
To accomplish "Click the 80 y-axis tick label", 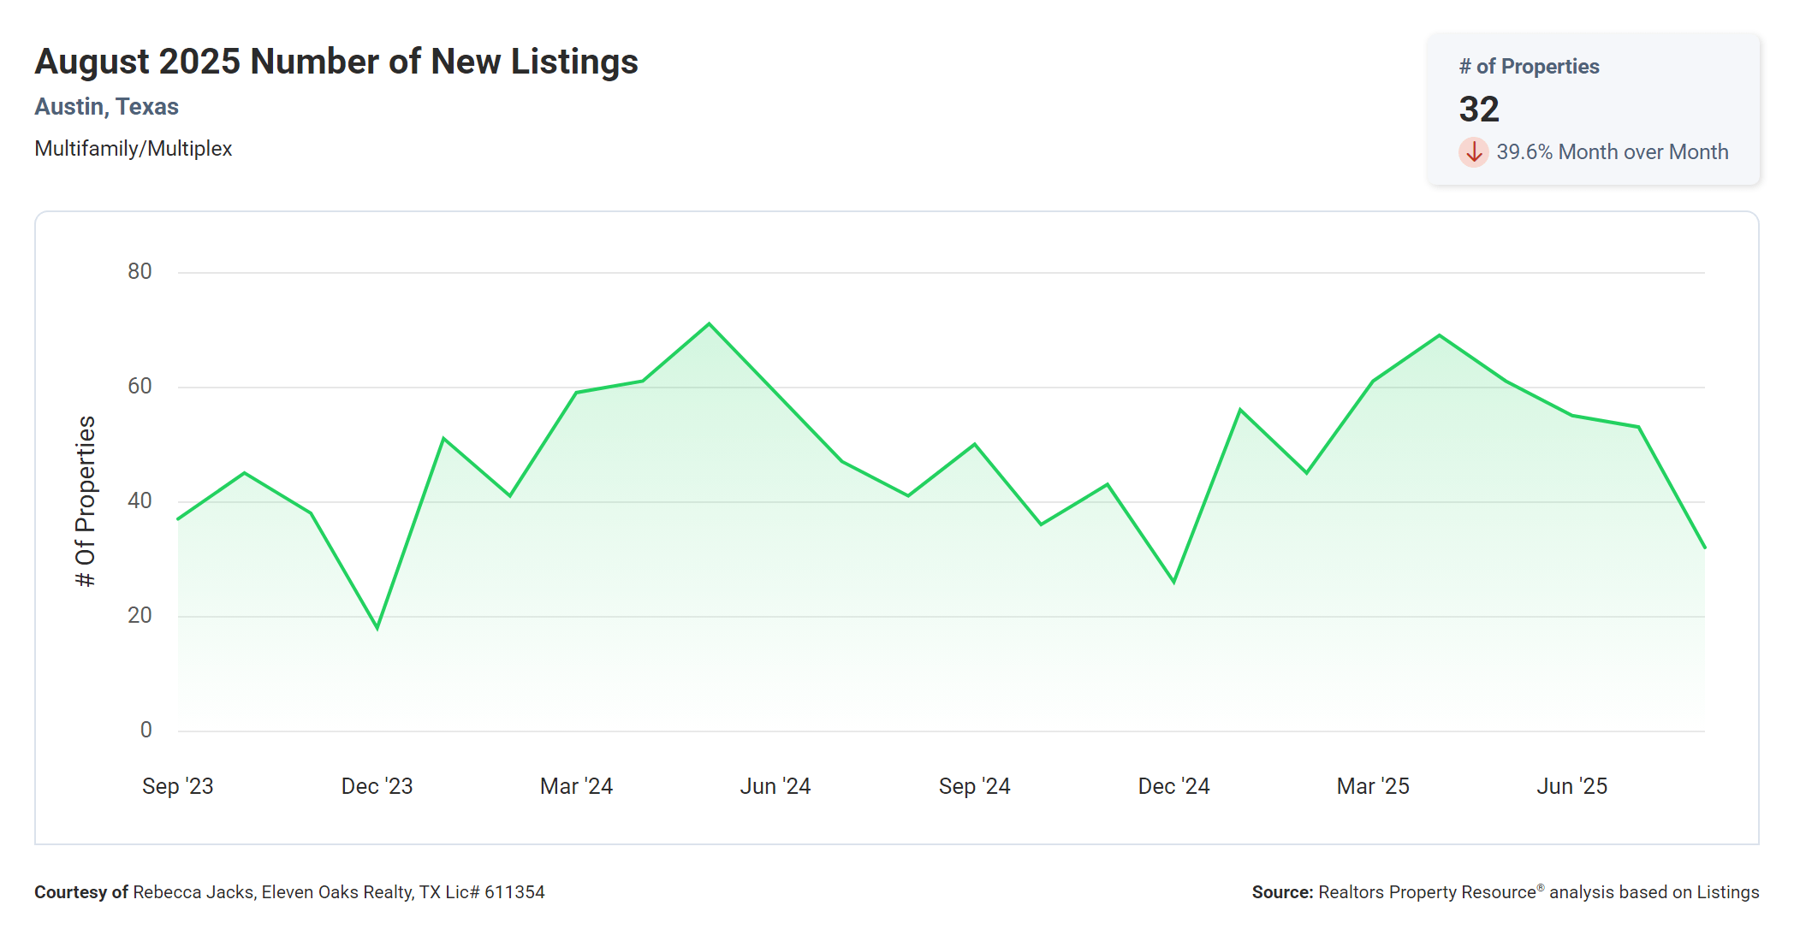I will pyautogui.click(x=140, y=272).
